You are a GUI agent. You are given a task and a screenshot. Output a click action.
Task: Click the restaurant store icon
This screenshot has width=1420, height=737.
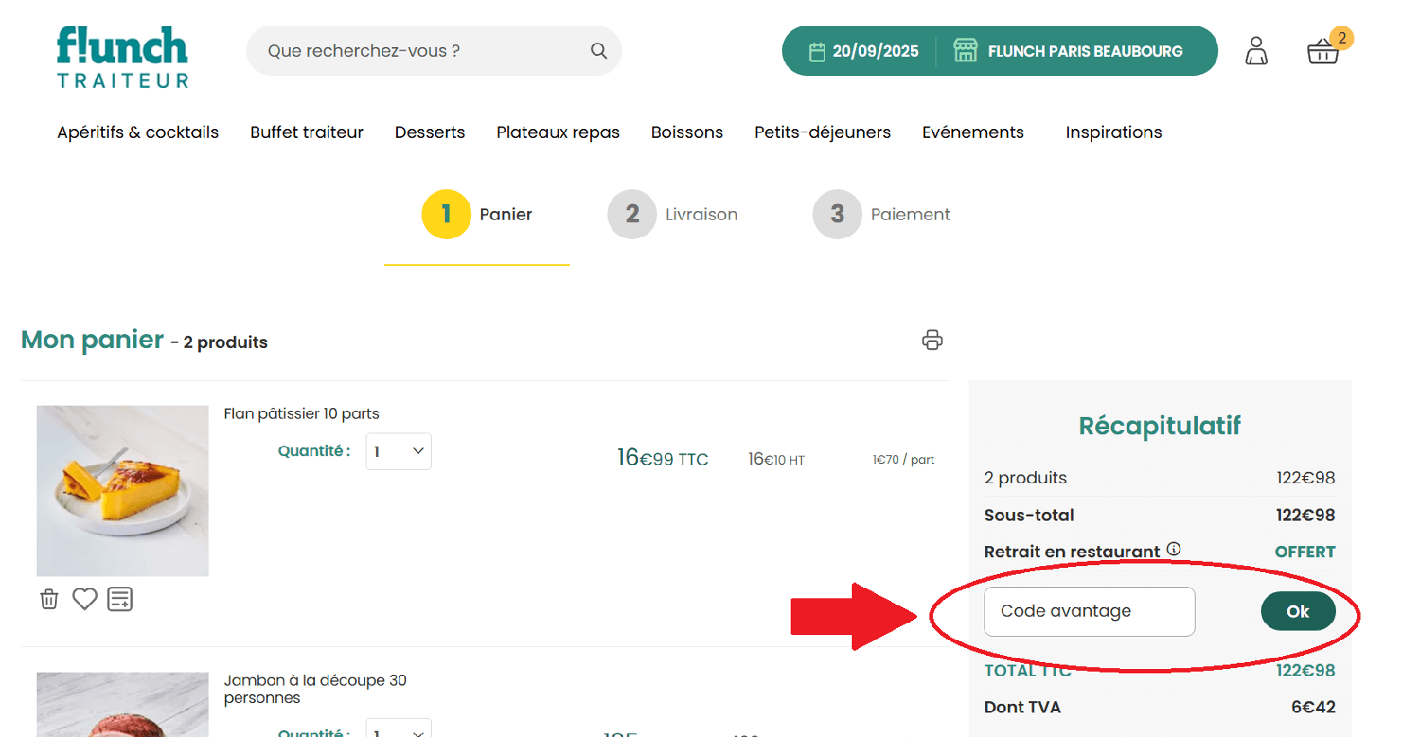pyautogui.click(x=965, y=51)
